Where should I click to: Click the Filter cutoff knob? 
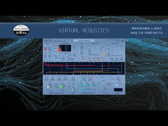102,80
